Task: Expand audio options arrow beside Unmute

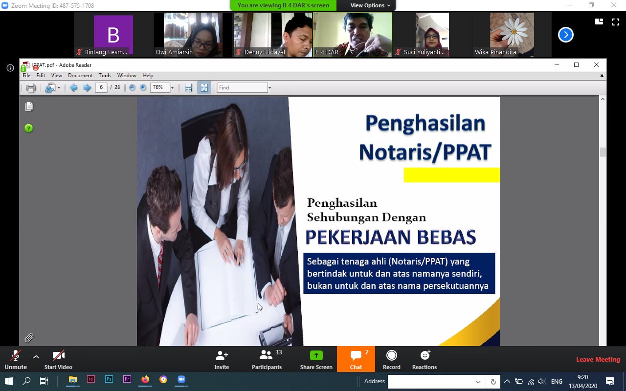Action: click(36, 356)
